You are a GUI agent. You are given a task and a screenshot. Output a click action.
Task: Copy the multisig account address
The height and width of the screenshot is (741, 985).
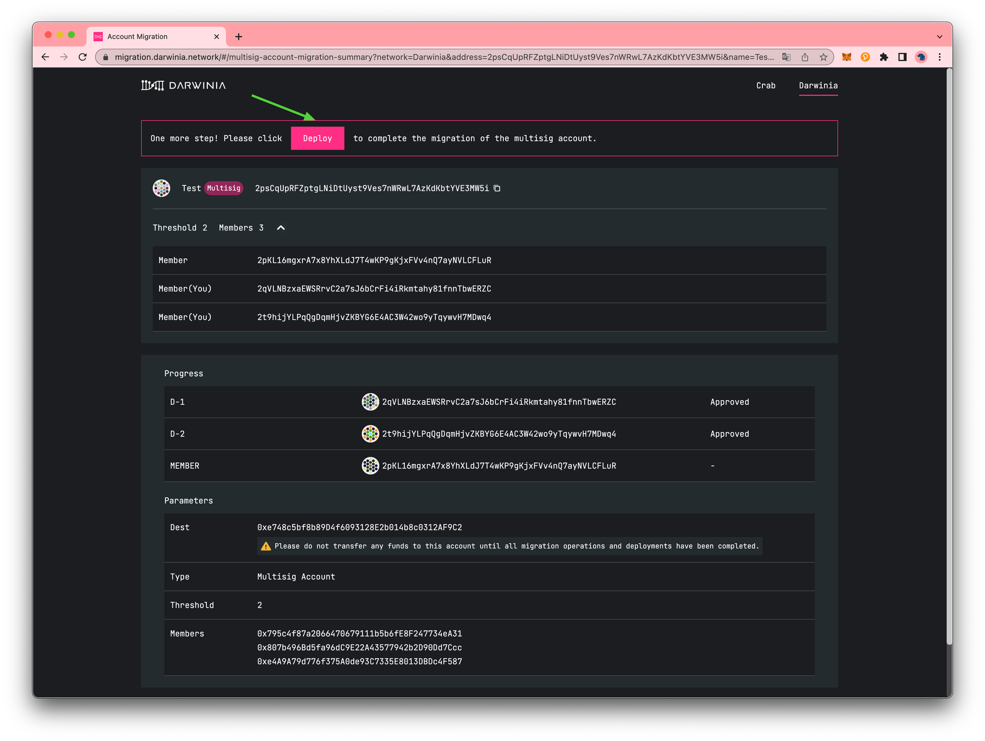coord(497,188)
